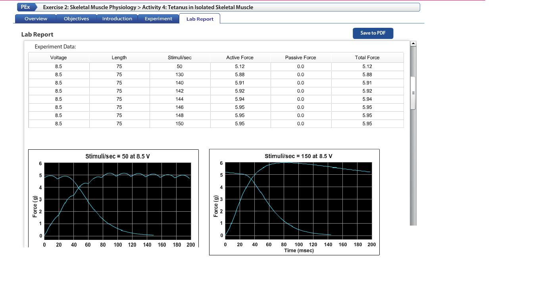This screenshot has width=542, height=305.
Task: Select the 144 stimuli/sec cell
Action: (x=180, y=99)
